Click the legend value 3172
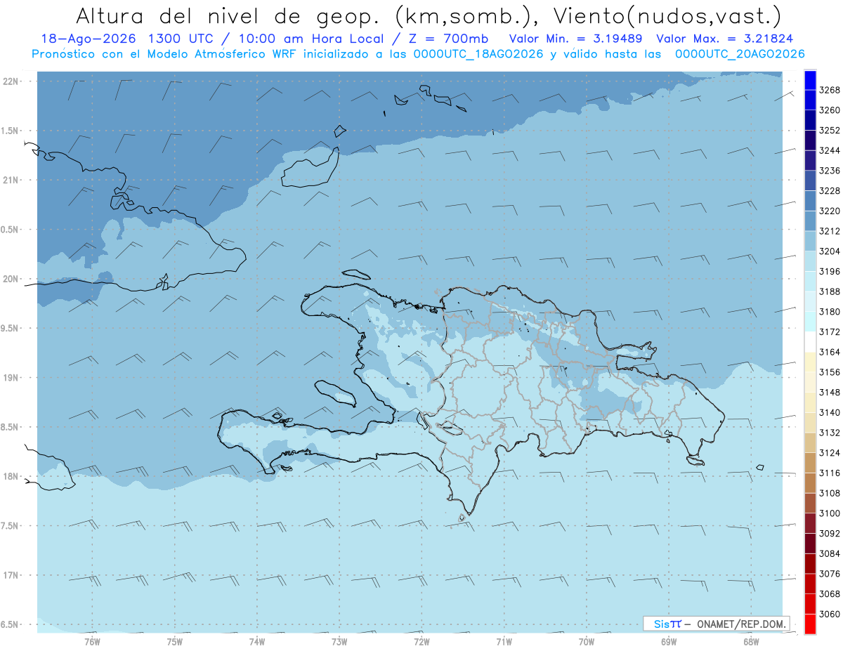Screen dimensions: 843x651 (830, 331)
